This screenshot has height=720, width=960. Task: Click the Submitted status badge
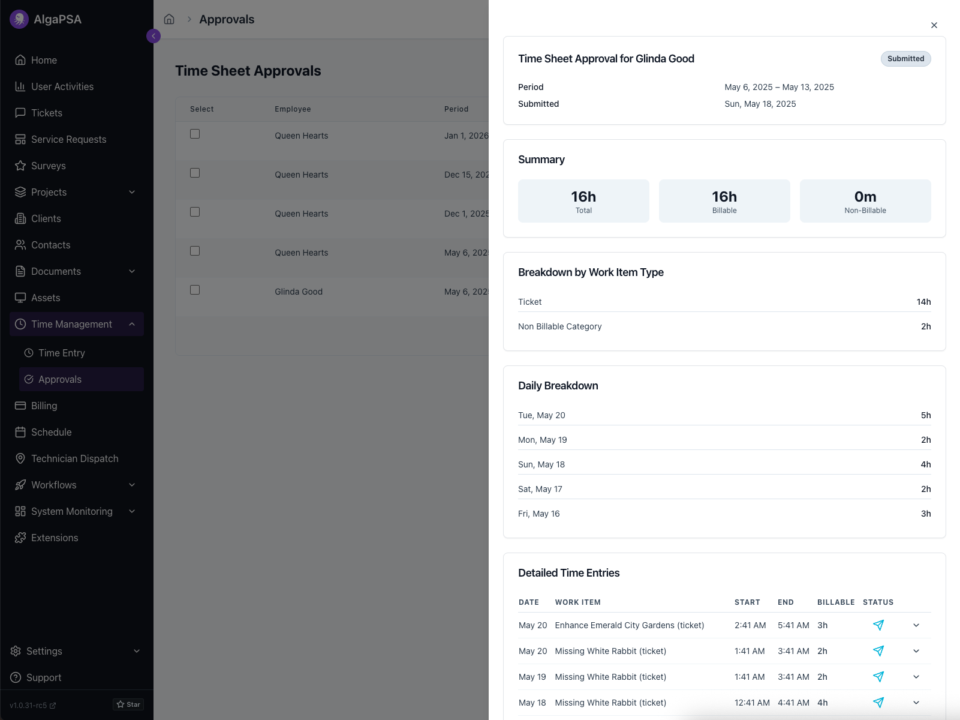(x=905, y=59)
